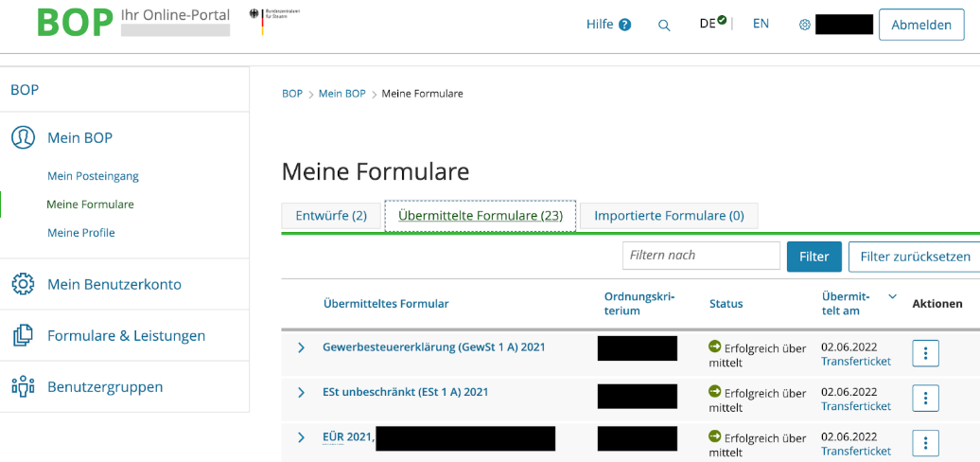Screen dimensions: 980x462
Task: Expand the EÜR 2021 row
Action: click(x=301, y=437)
